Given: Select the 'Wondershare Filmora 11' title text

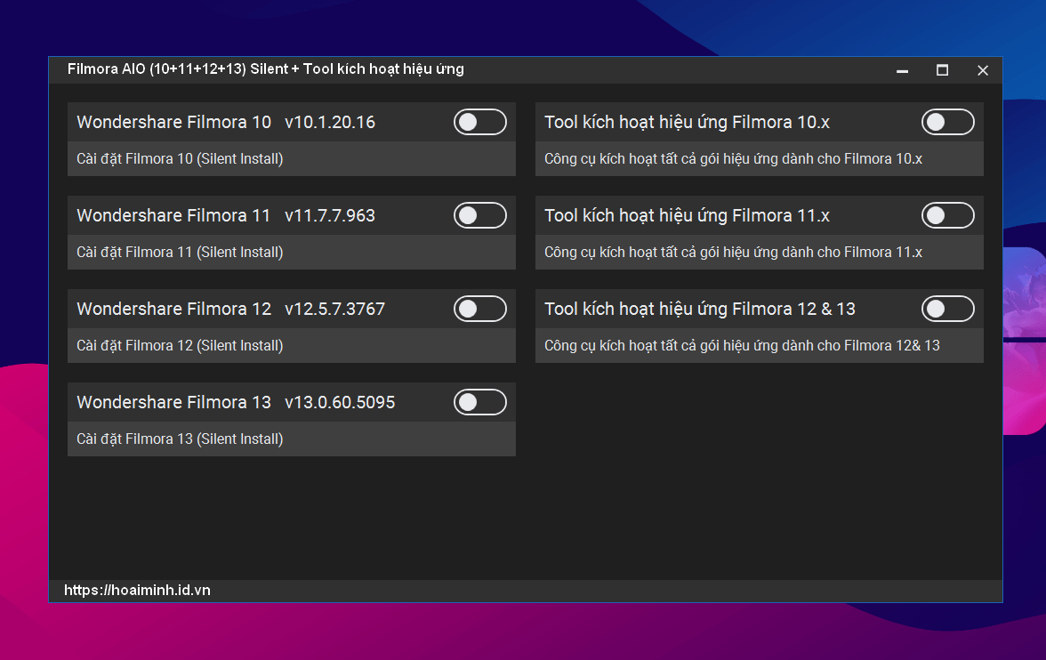Looking at the screenshot, I should tap(173, 215).
